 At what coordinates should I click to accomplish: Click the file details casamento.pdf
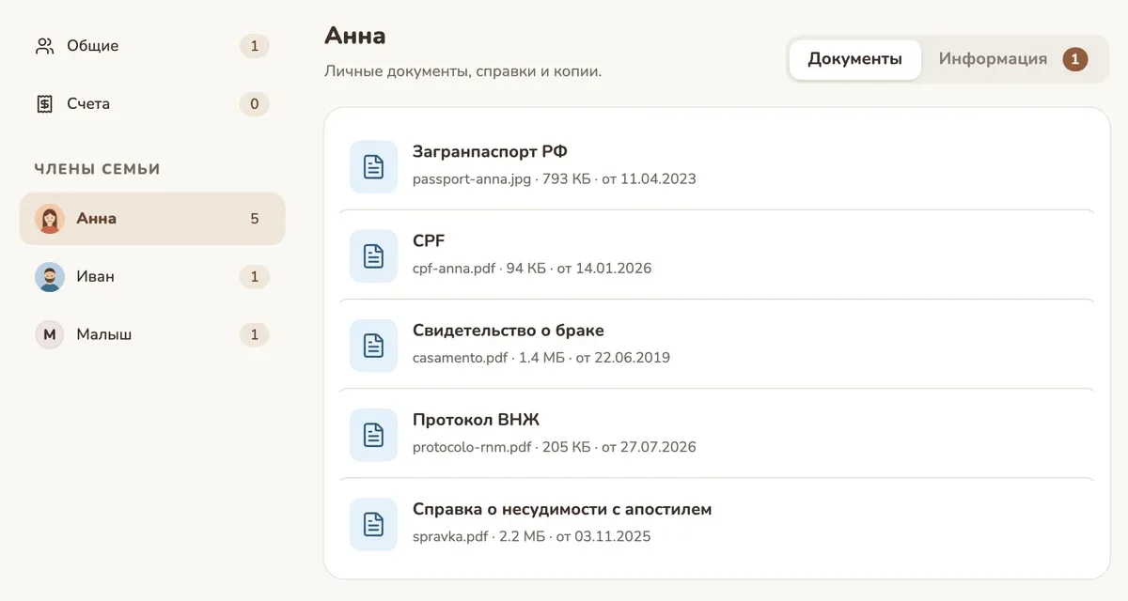click(541, 358)
